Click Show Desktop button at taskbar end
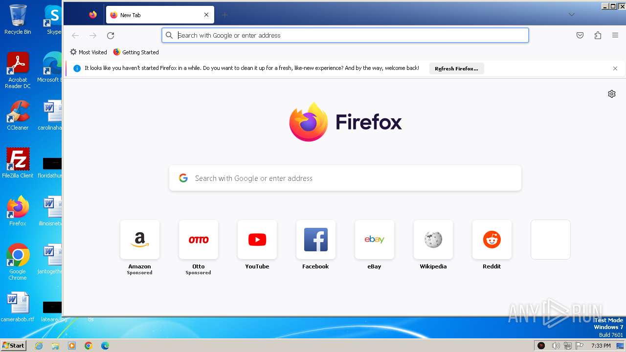 pyautogui.click(x=620, y=346)
